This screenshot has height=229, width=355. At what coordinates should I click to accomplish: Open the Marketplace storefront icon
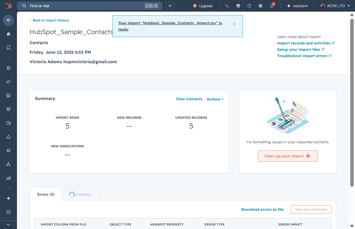coord(238,6)
